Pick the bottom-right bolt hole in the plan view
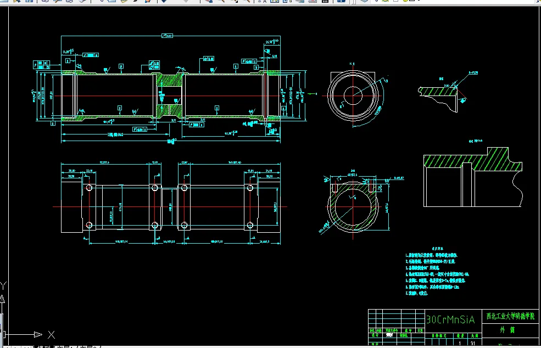This screenshot has height=348, width=541. (250, 225)
